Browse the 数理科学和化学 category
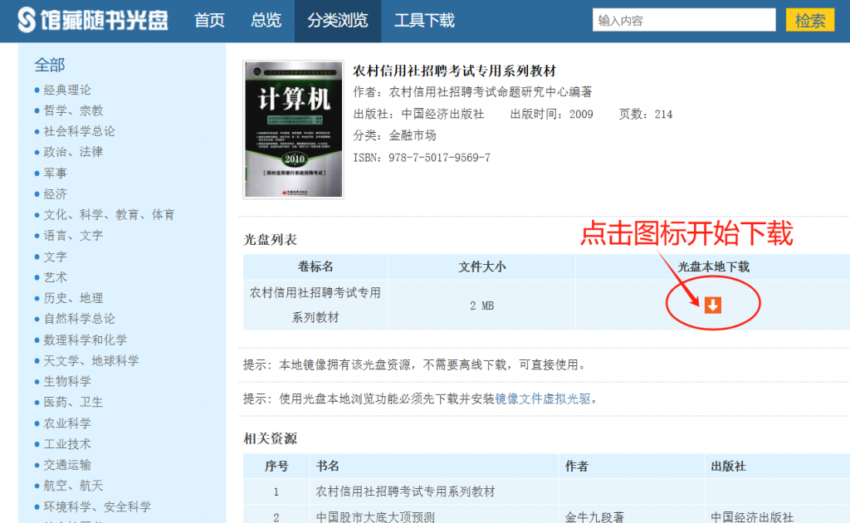 85,340
